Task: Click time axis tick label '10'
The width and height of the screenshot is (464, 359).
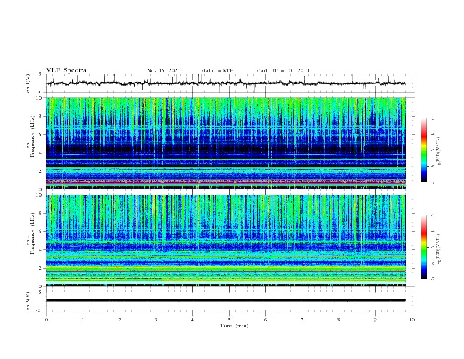Action: tap(412, 320)
